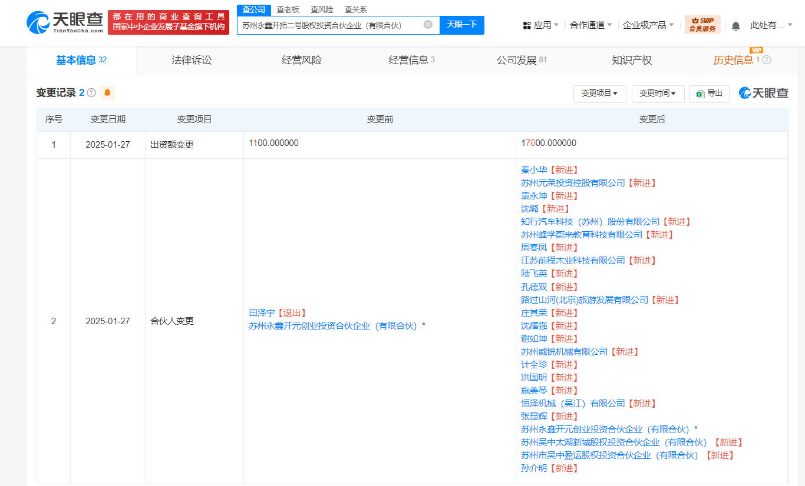Switch to 历史信息 tab

point(733,60)
